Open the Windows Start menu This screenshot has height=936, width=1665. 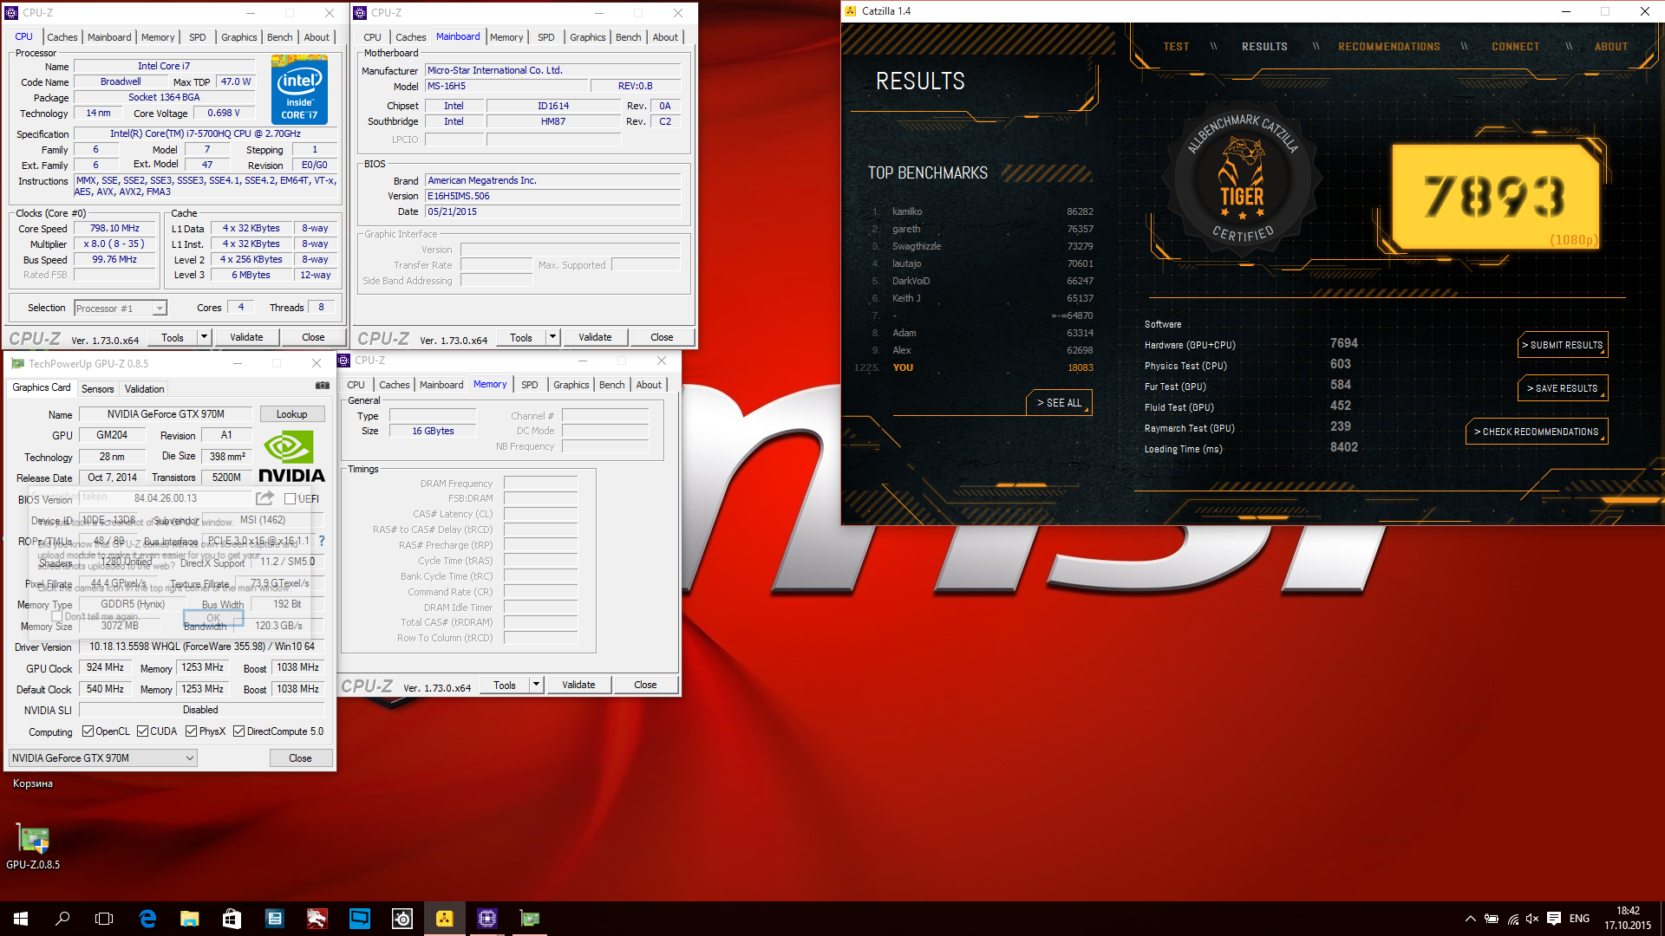[21, 919]
